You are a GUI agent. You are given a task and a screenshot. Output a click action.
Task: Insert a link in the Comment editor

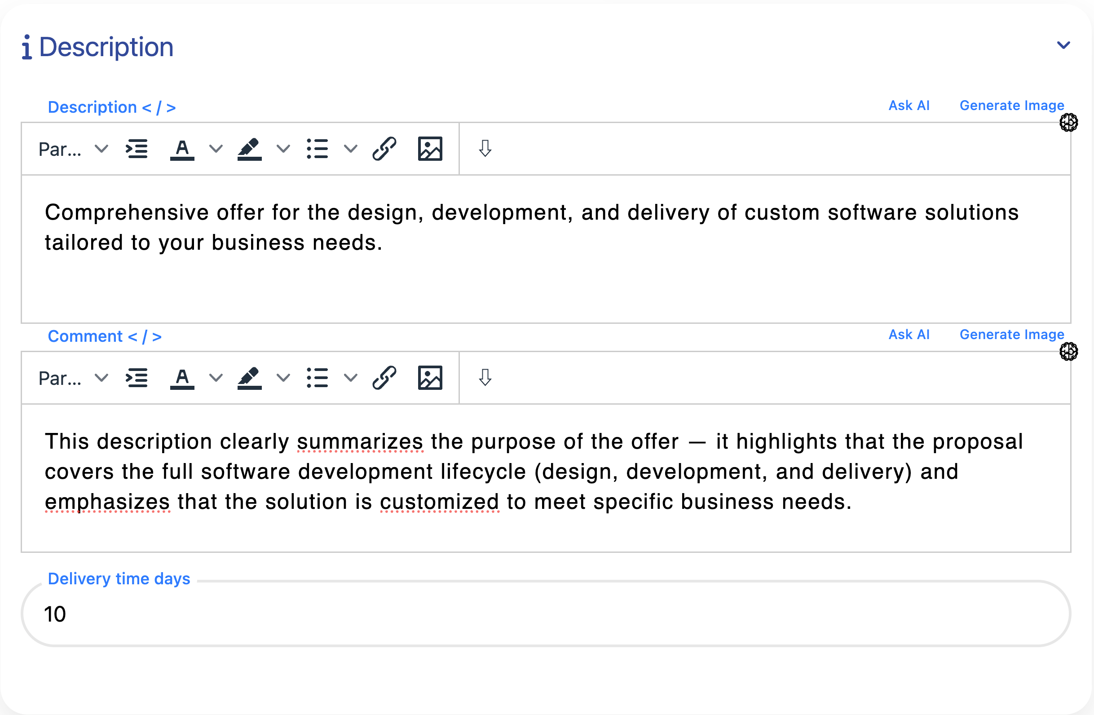[384, 378]
